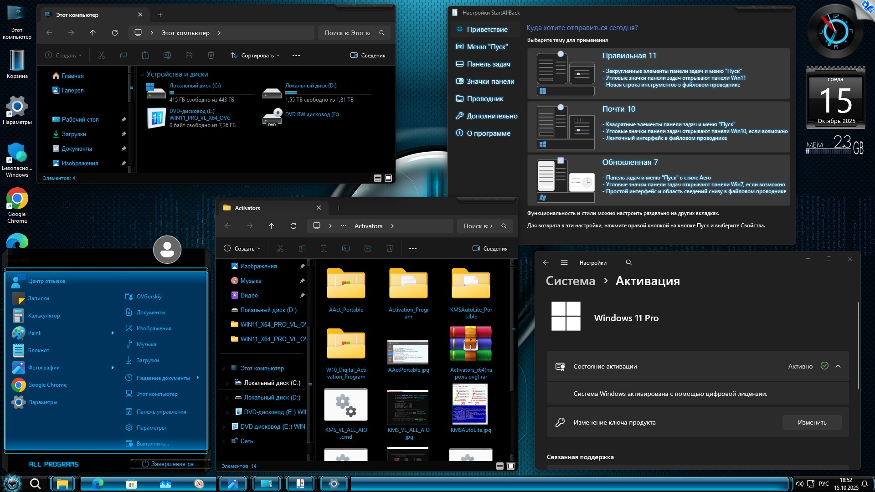Select Проводник section in StartAllBack
This screenshot has width=875, height=492.
pos(485,99)
